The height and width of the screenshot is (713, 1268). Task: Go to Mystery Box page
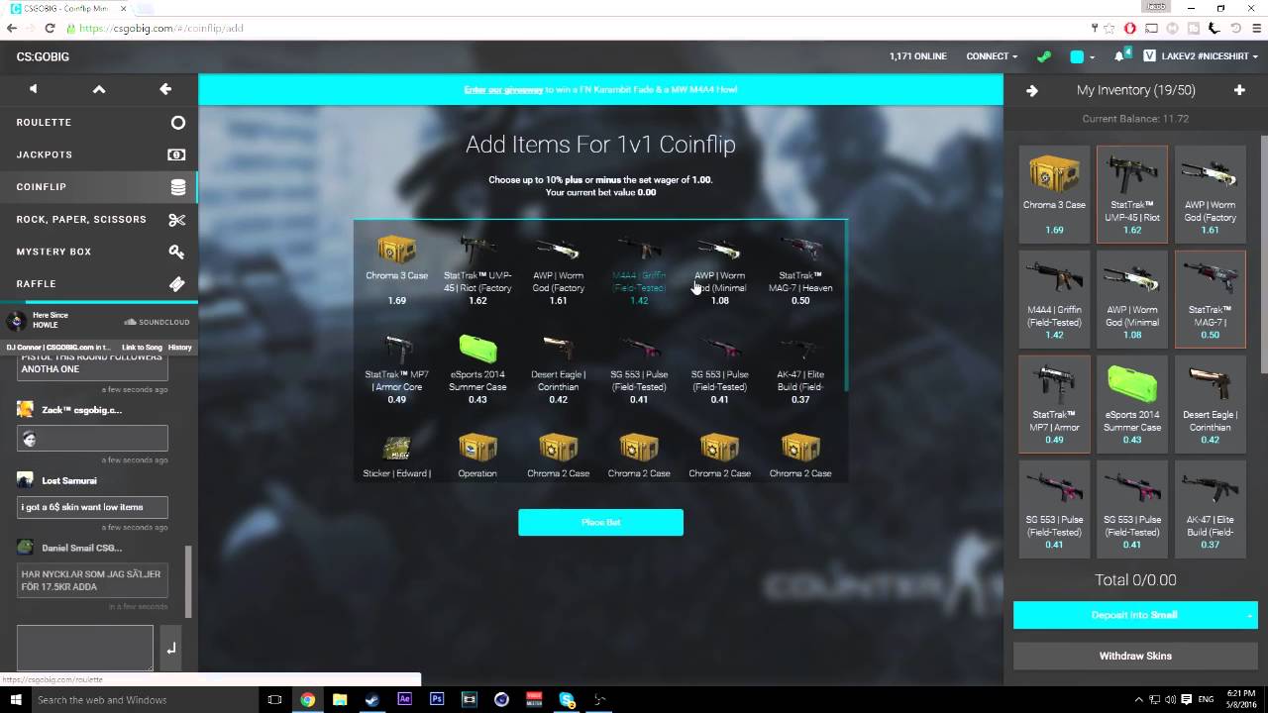99,252
